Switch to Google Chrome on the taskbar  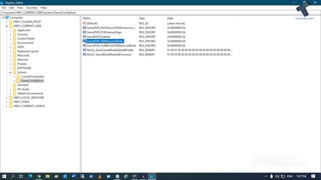pos(39,176)
